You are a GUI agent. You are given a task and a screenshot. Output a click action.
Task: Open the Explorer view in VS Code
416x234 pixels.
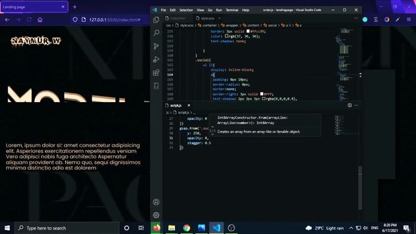point(156,19)
